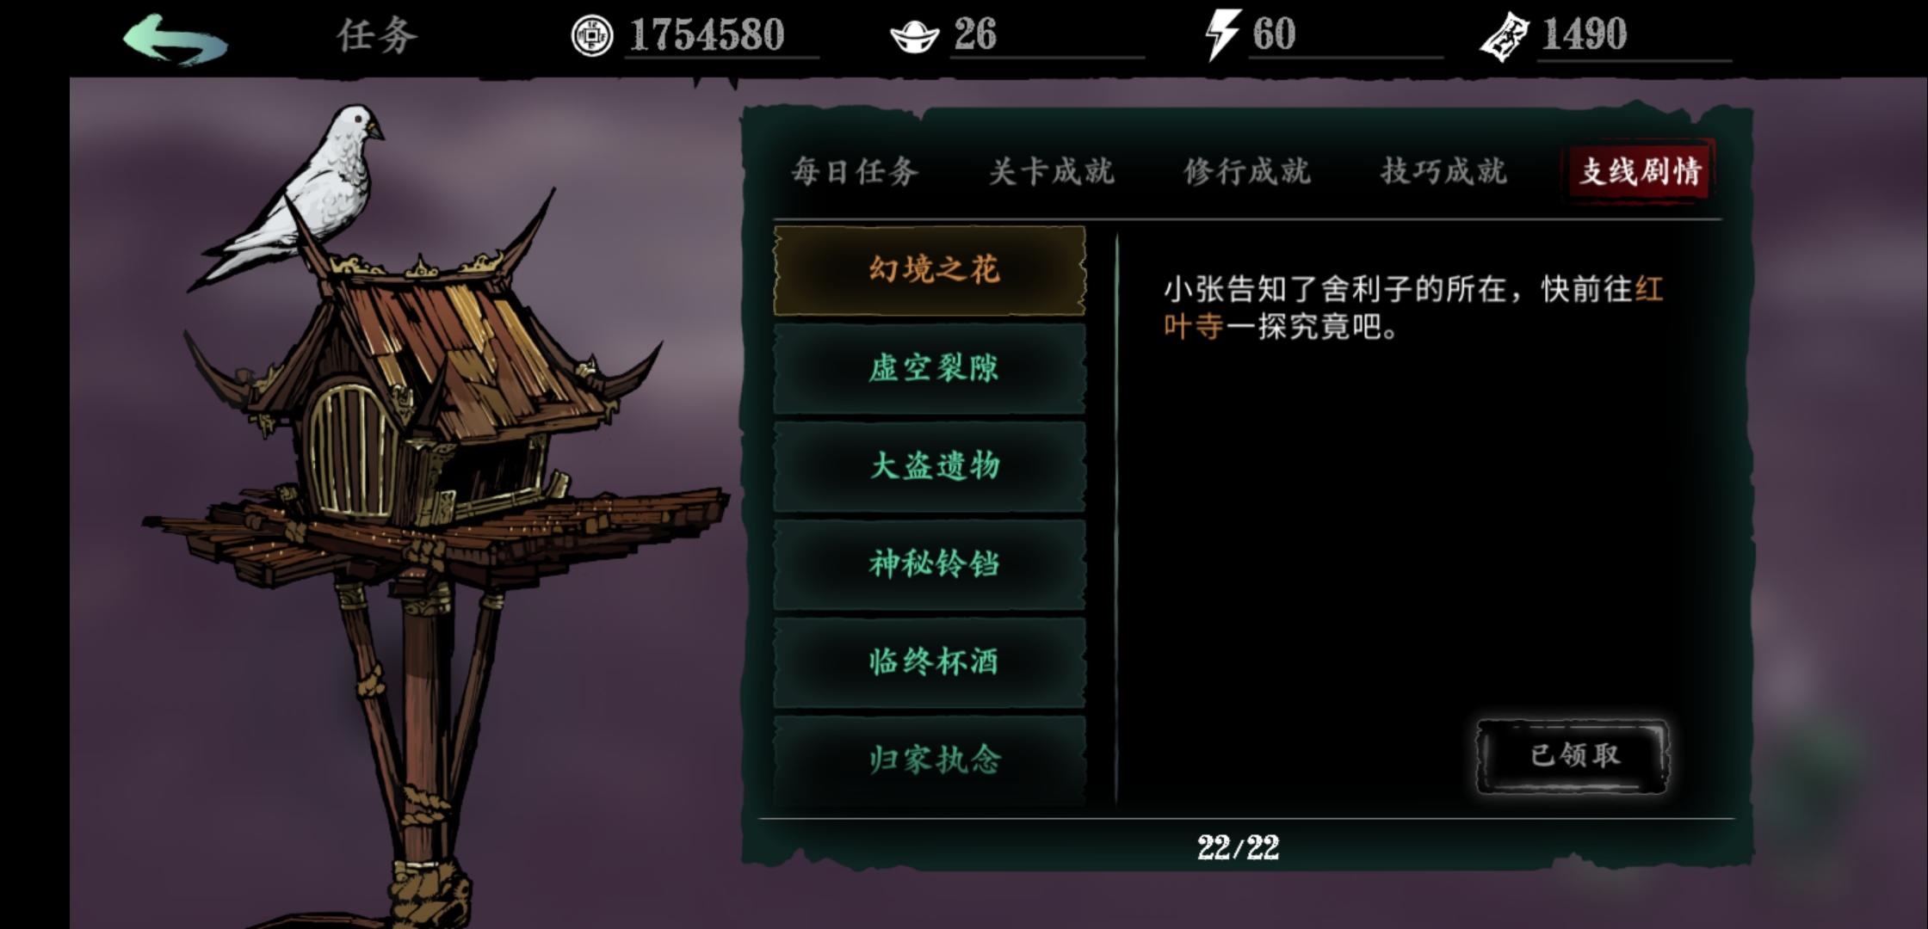View the 神秘铃铛 quest entry
Screen dimensions: 1928x929
pyautogui.click(x=930, y=565)
